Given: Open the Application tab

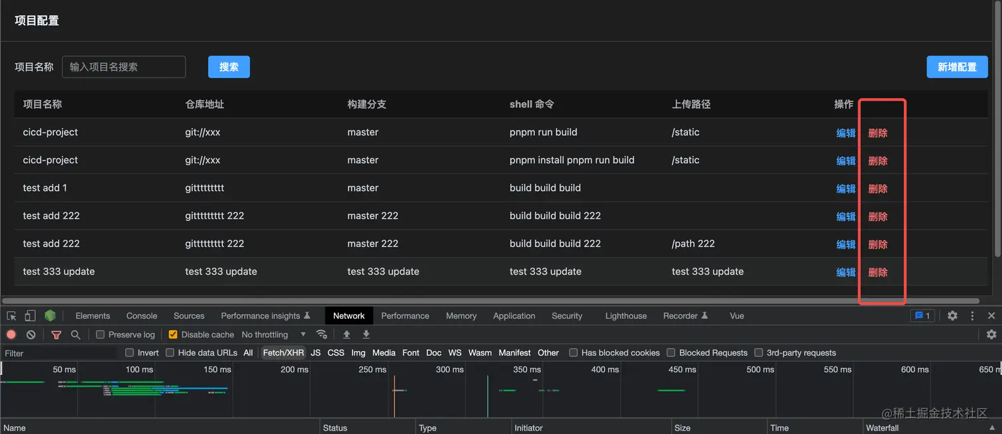Looking at the screenshot, I should coord(514,316).
